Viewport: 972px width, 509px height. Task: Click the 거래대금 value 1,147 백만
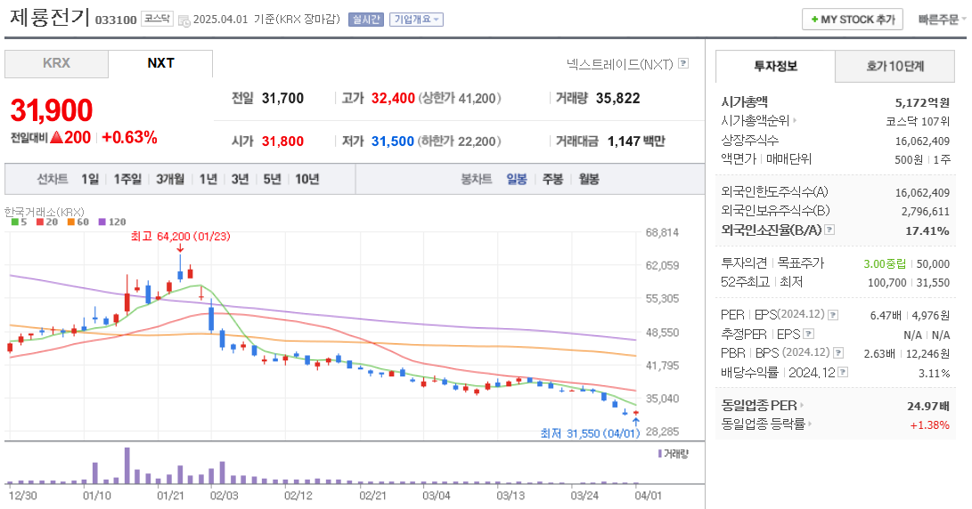pos(636,141)
